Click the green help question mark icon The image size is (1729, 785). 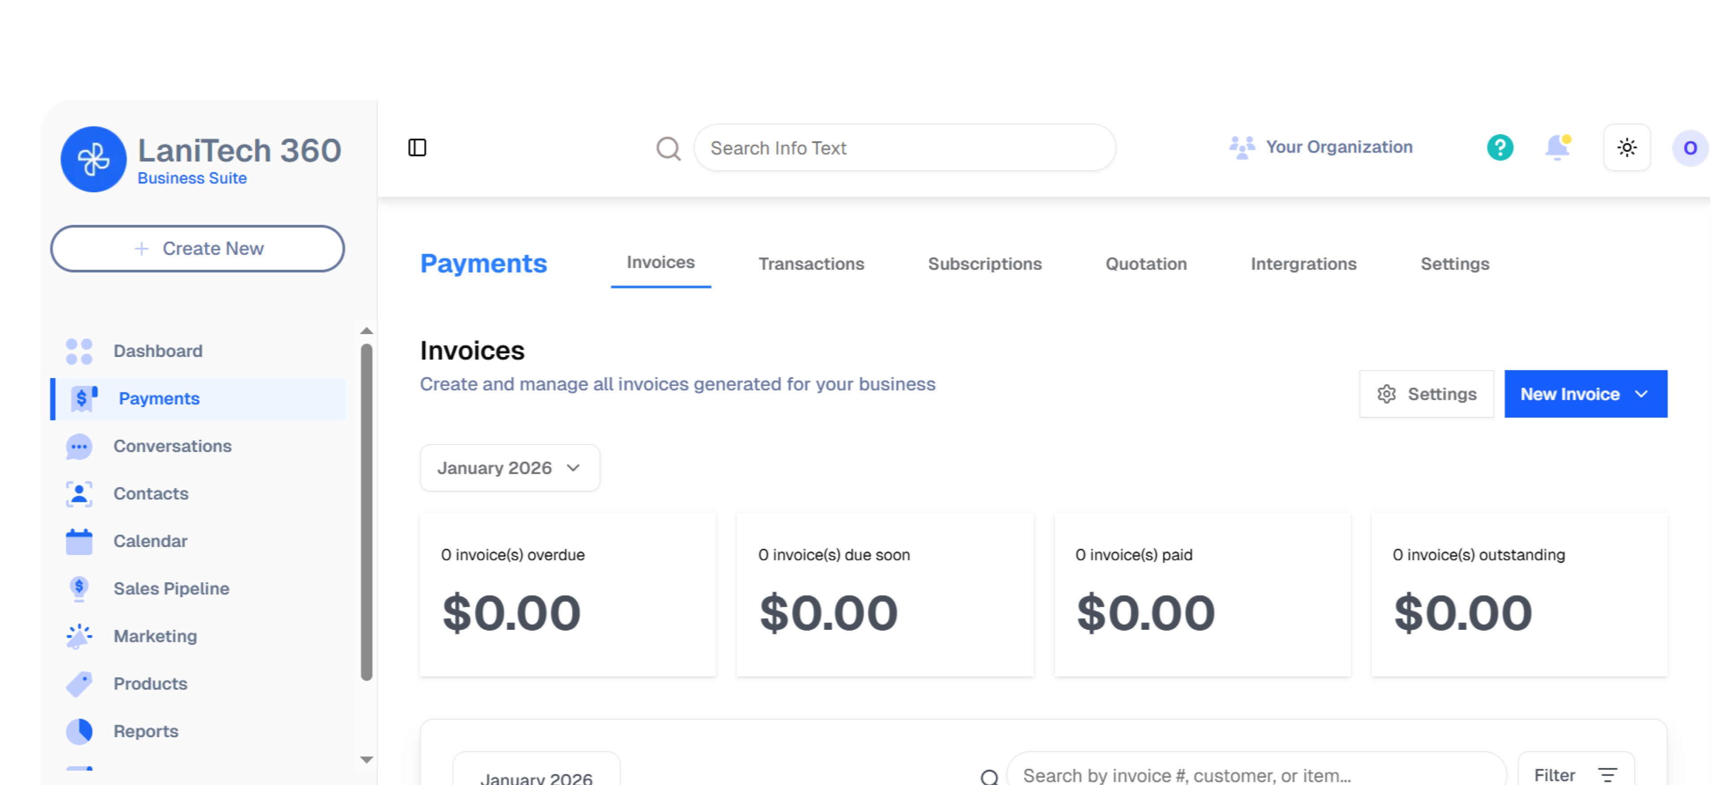coord(1499,148)
